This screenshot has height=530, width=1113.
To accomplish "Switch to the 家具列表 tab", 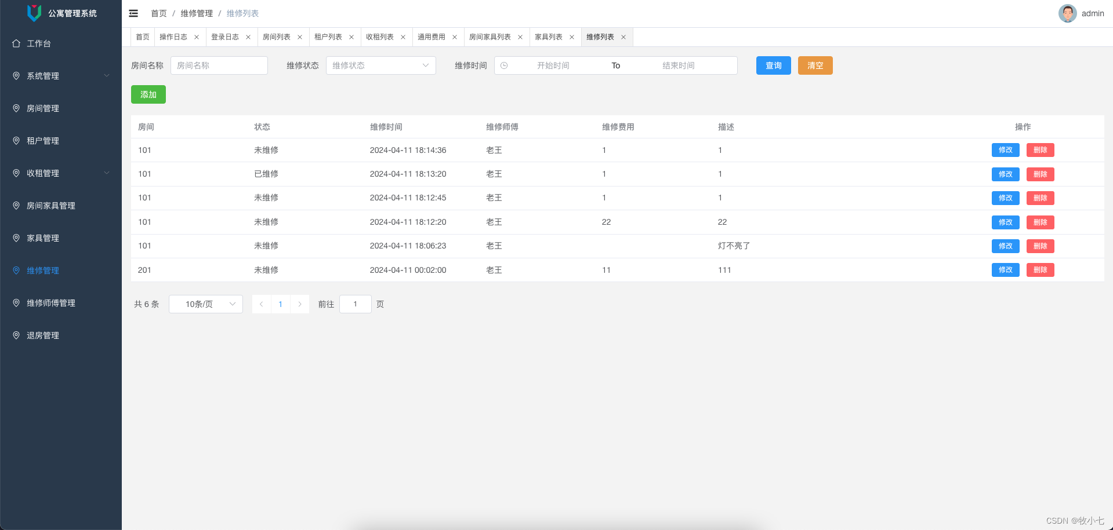I will (x=549, y=37).
